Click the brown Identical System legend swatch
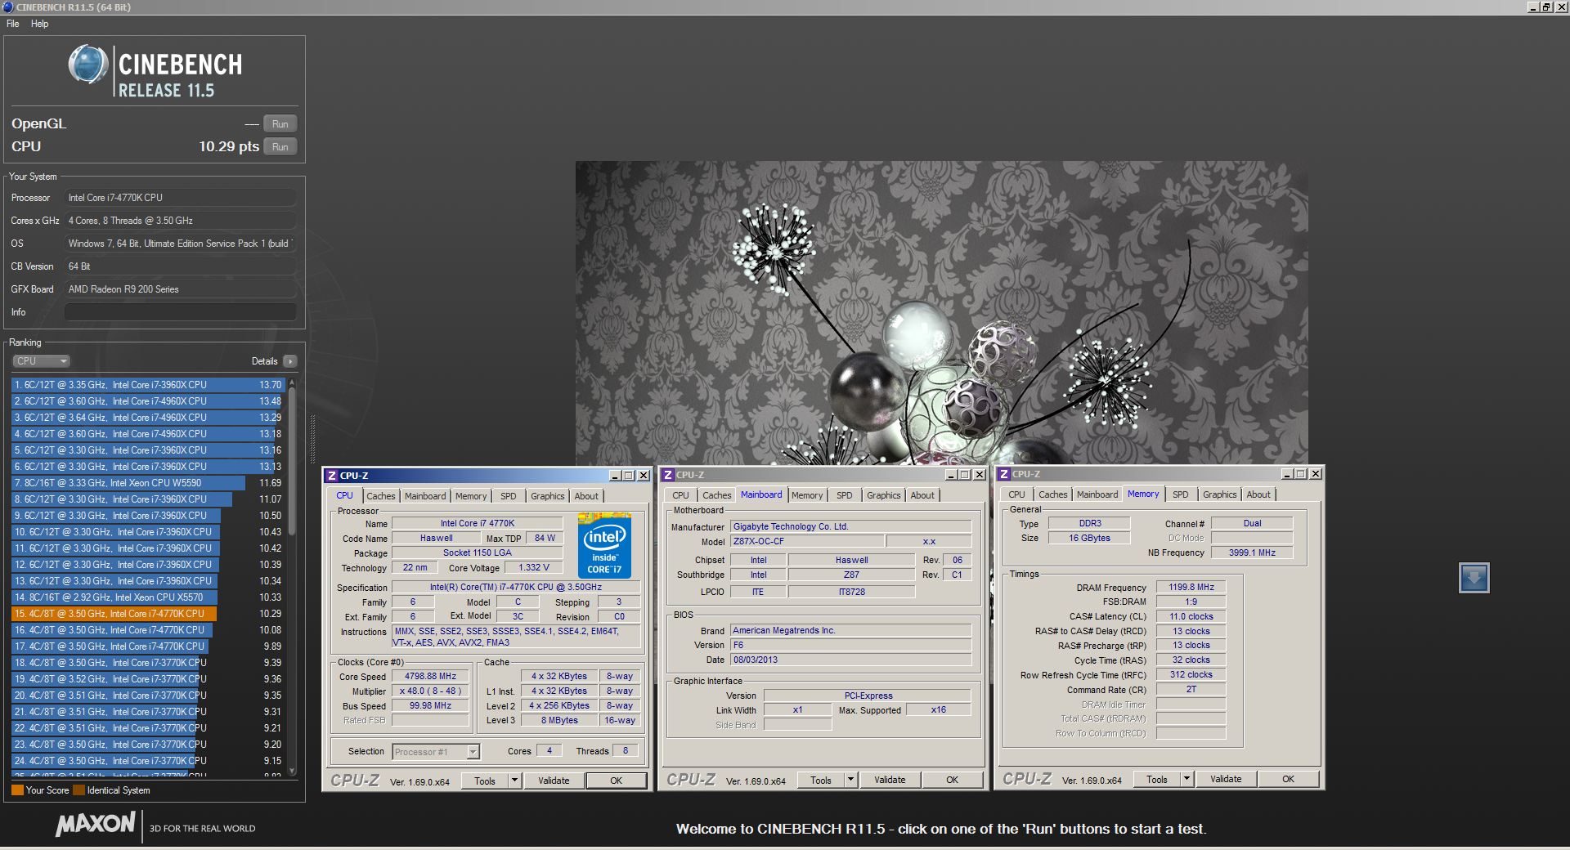Screen dimensions: 1570x850 78,790
